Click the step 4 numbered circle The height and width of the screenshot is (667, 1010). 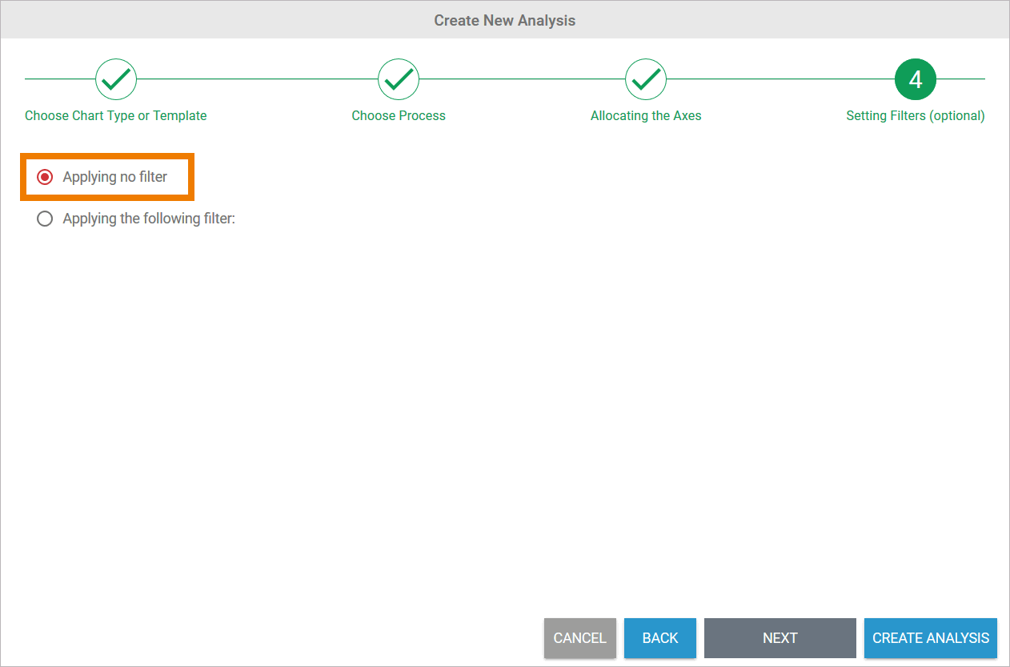916,78
